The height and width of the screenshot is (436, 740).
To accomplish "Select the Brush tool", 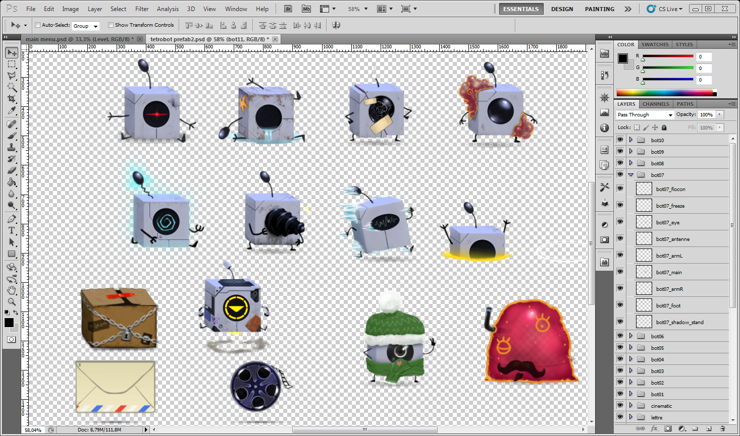I will point(12,136).
